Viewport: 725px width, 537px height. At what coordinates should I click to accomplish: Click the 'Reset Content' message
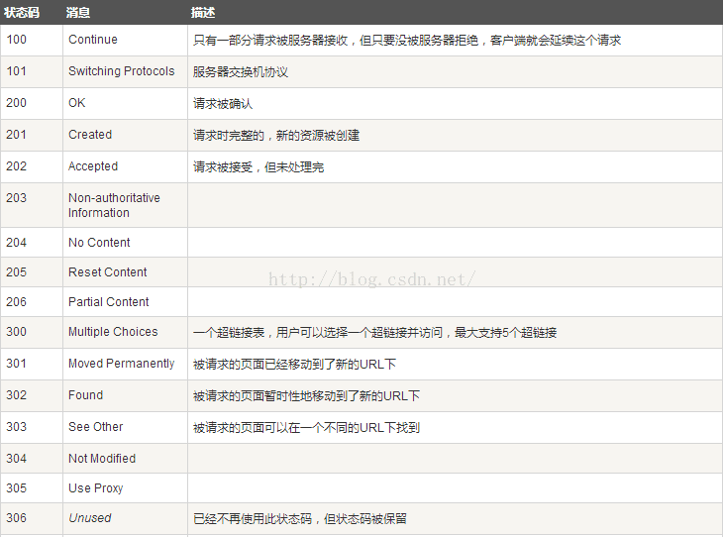pos(108,272)
